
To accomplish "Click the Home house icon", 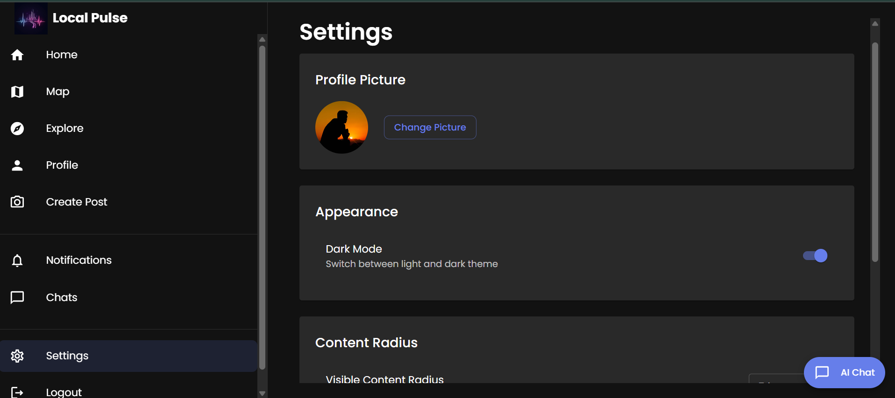I will pos(17,55).
